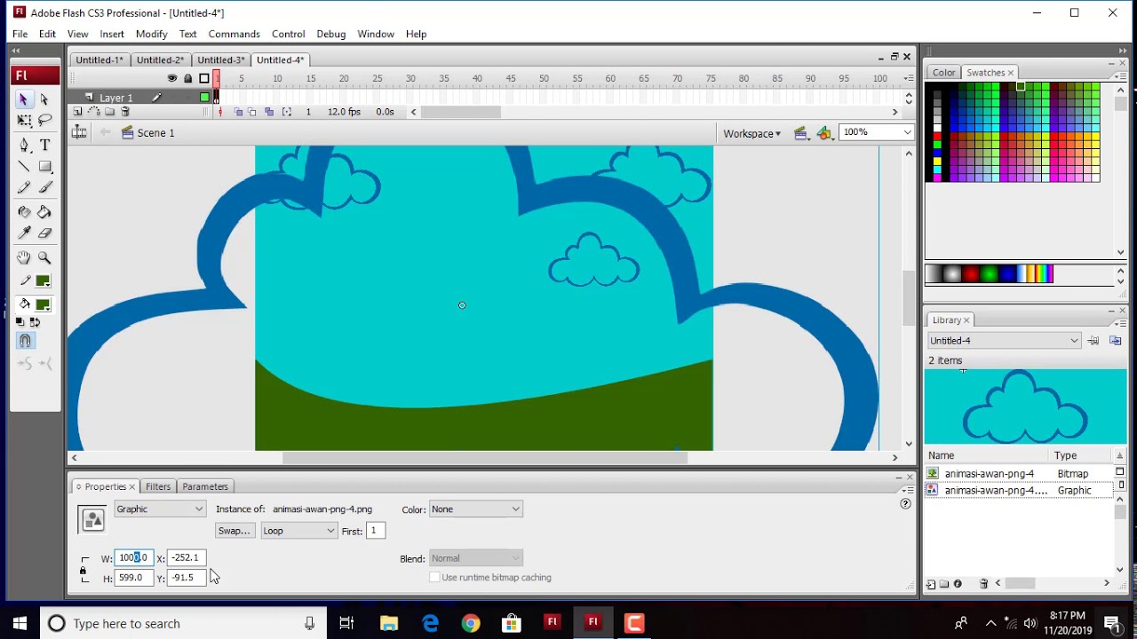Switch to the Parameters tab
1137x639 pixels.
pyautogui.click(x=205, y=486)
